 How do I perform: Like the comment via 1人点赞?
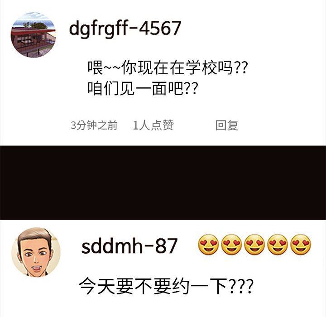[x=153, y=125]
